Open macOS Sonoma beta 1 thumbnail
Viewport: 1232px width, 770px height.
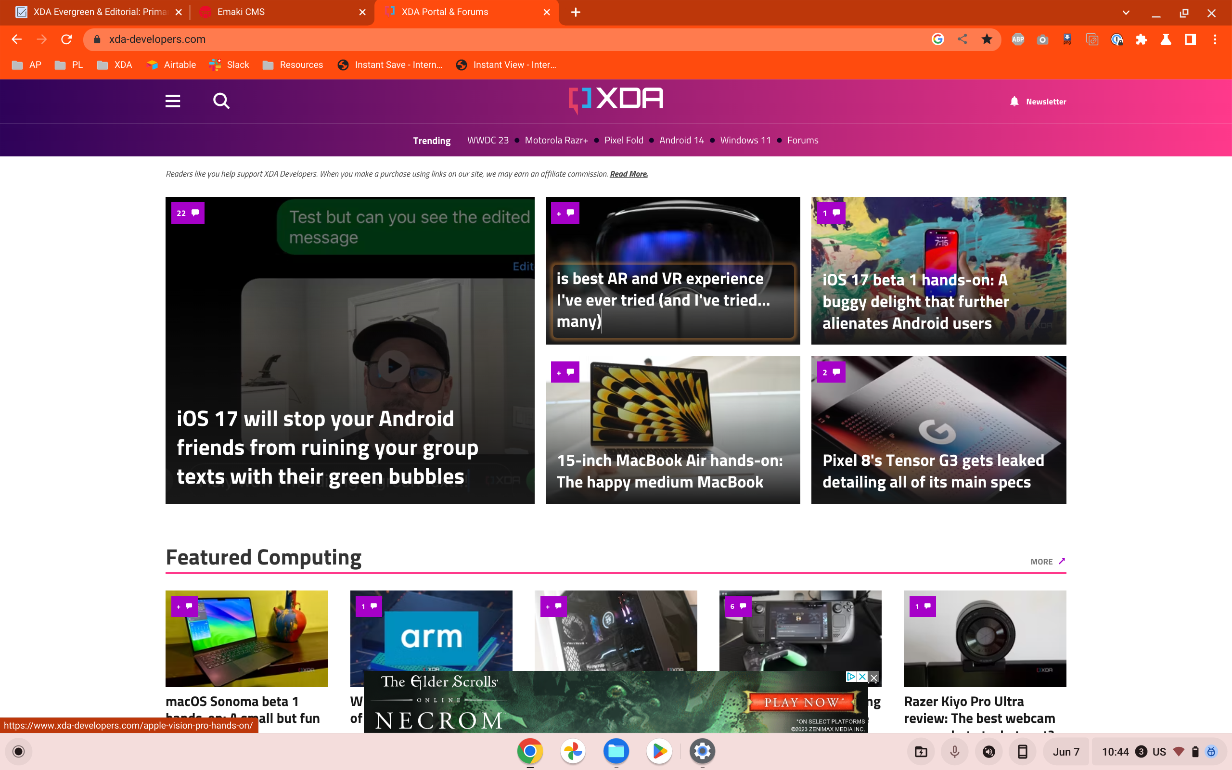[246, 639]
